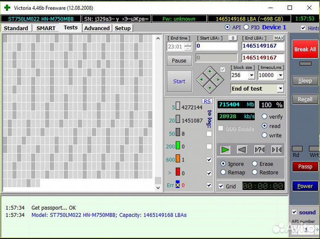Click the Start button

click(179, 81)
